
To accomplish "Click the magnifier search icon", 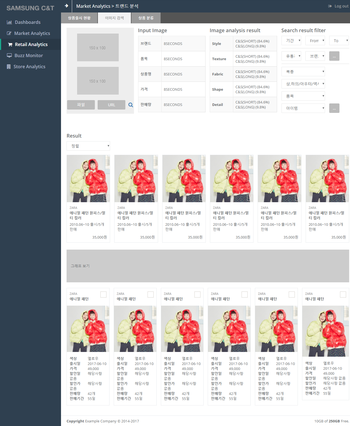I will click(131, 105).
